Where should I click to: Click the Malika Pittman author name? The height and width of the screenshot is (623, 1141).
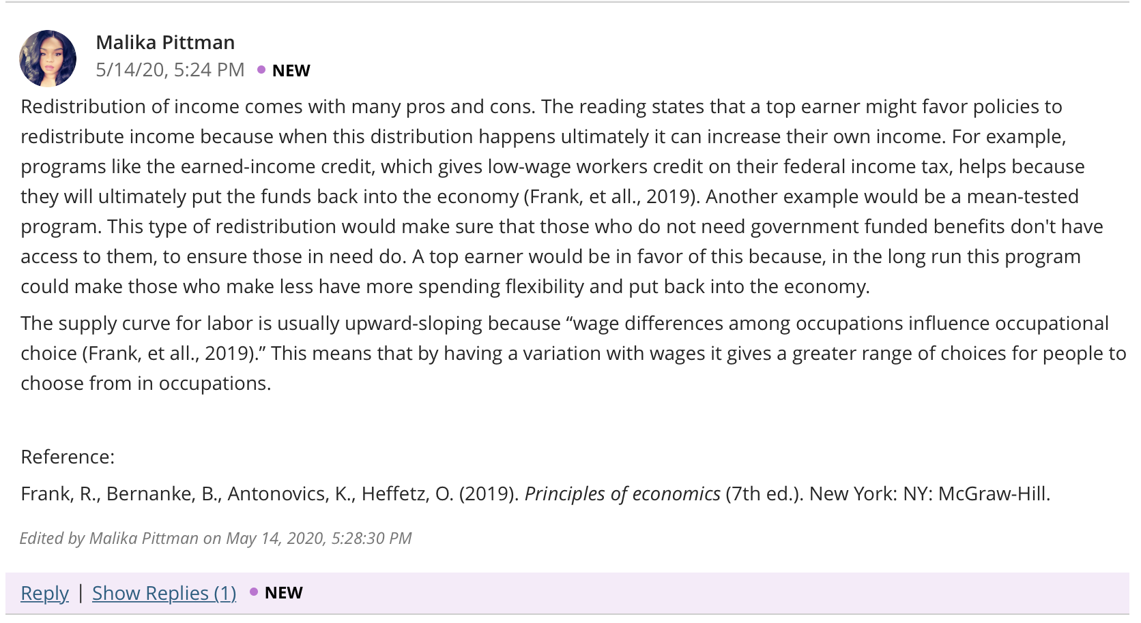(165, 42)
